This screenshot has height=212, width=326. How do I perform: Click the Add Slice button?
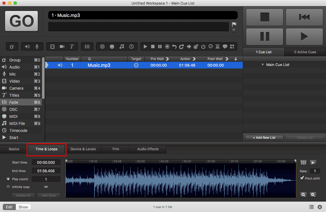pyautogui.click(x=49, y=195)
